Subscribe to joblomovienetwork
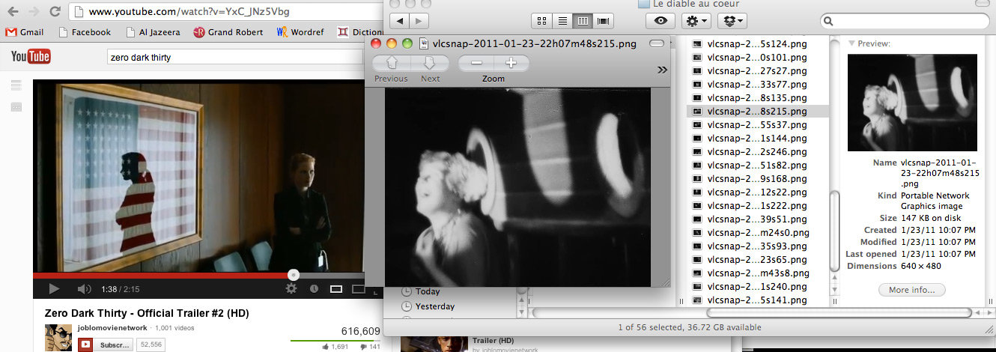 point(105,345)
